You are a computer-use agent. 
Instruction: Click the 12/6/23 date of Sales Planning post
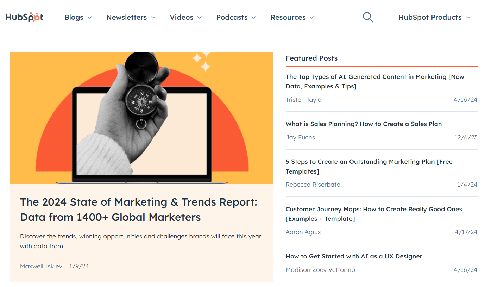[466, 137]
